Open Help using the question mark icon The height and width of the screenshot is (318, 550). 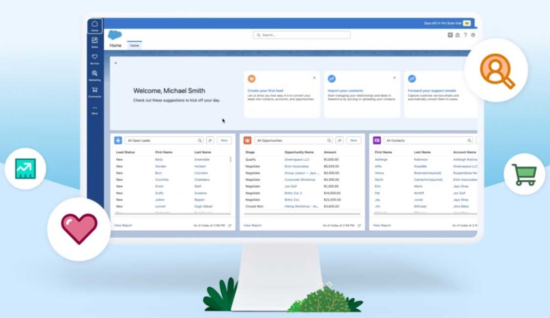click(x=465, y=35)
